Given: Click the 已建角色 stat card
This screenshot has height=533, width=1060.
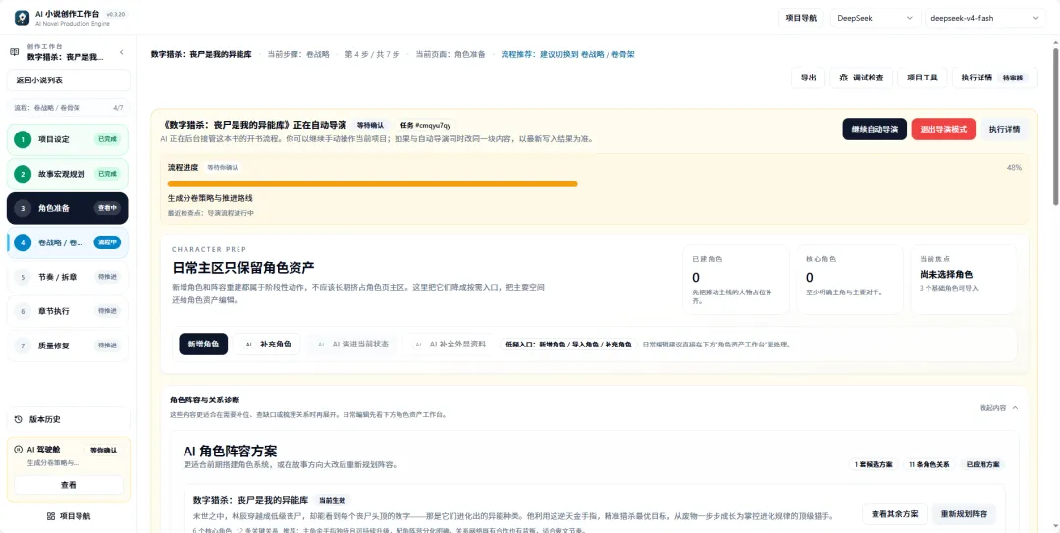Looking at the screenshot, I should coord(736,280).
